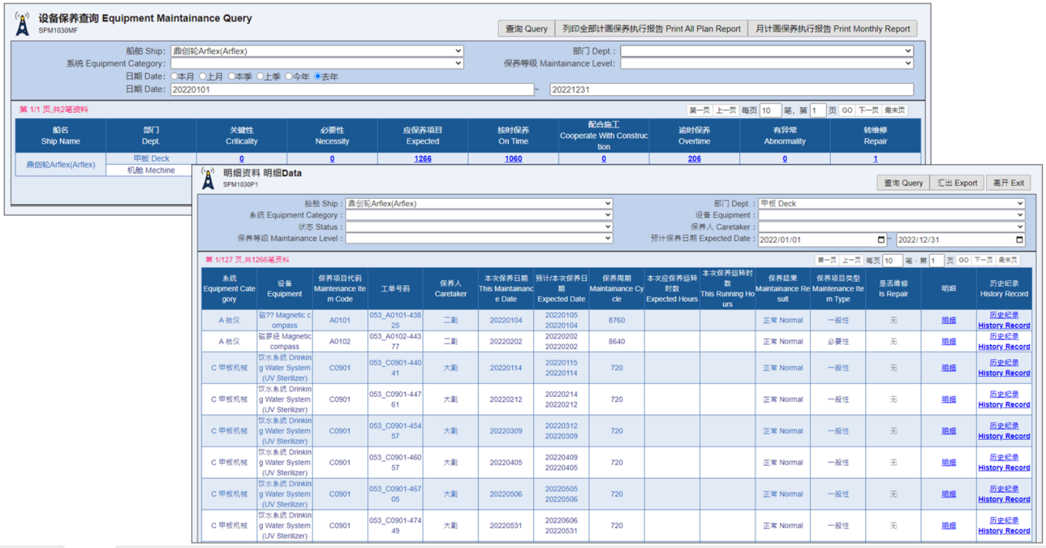Open Ship dropdown in Equipment Maintainance Query window
The width and height of the screenshot is (1046, 548).
coord(317,51)
